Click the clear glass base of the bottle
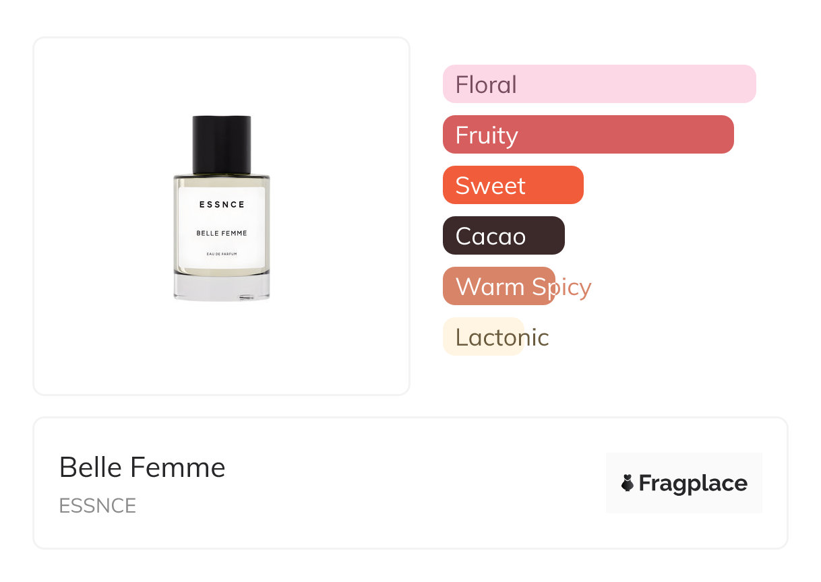The height and width of the screenshot is (582, 821). pyautogui.click(x=222, y=288)
